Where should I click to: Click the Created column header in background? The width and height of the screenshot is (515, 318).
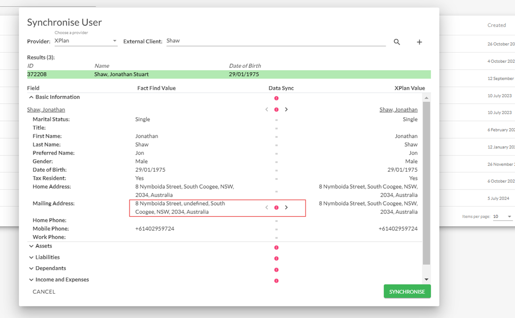[496, 25]
